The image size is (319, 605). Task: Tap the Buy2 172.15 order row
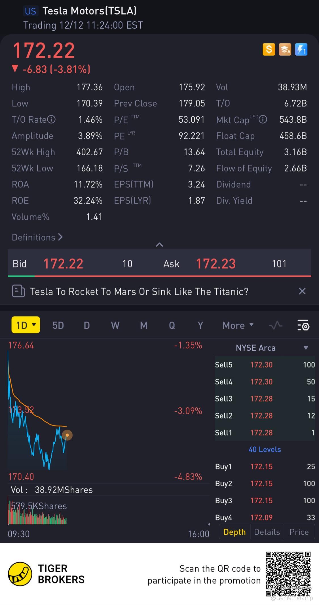[265, 483]
